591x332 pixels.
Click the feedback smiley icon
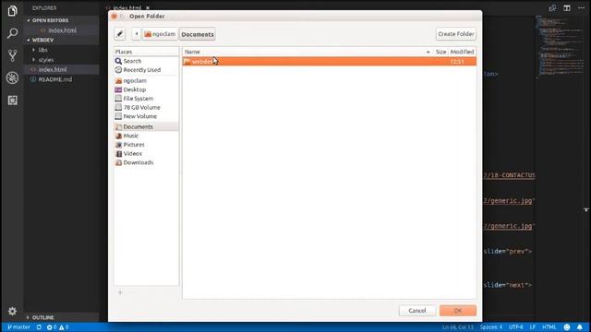567,327
